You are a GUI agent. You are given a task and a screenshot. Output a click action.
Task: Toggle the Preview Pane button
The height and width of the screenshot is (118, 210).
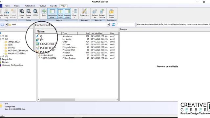pyautogui.click(x=67, y=13)
